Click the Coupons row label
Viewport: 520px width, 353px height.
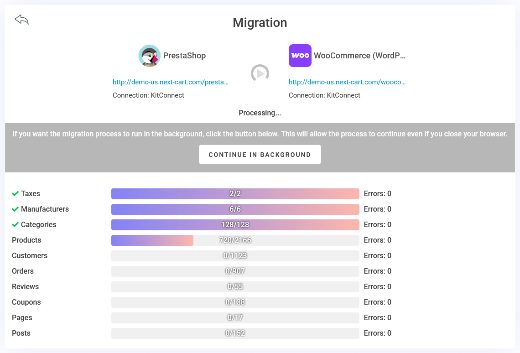[x=26, y=302]
